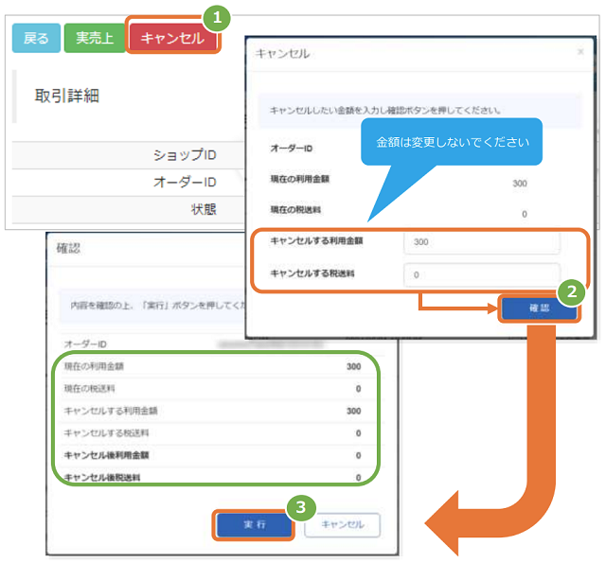Click the オーダーID row in 取引詳細
Viewport: 606px width, 563px height.
[x=129, y=183]
